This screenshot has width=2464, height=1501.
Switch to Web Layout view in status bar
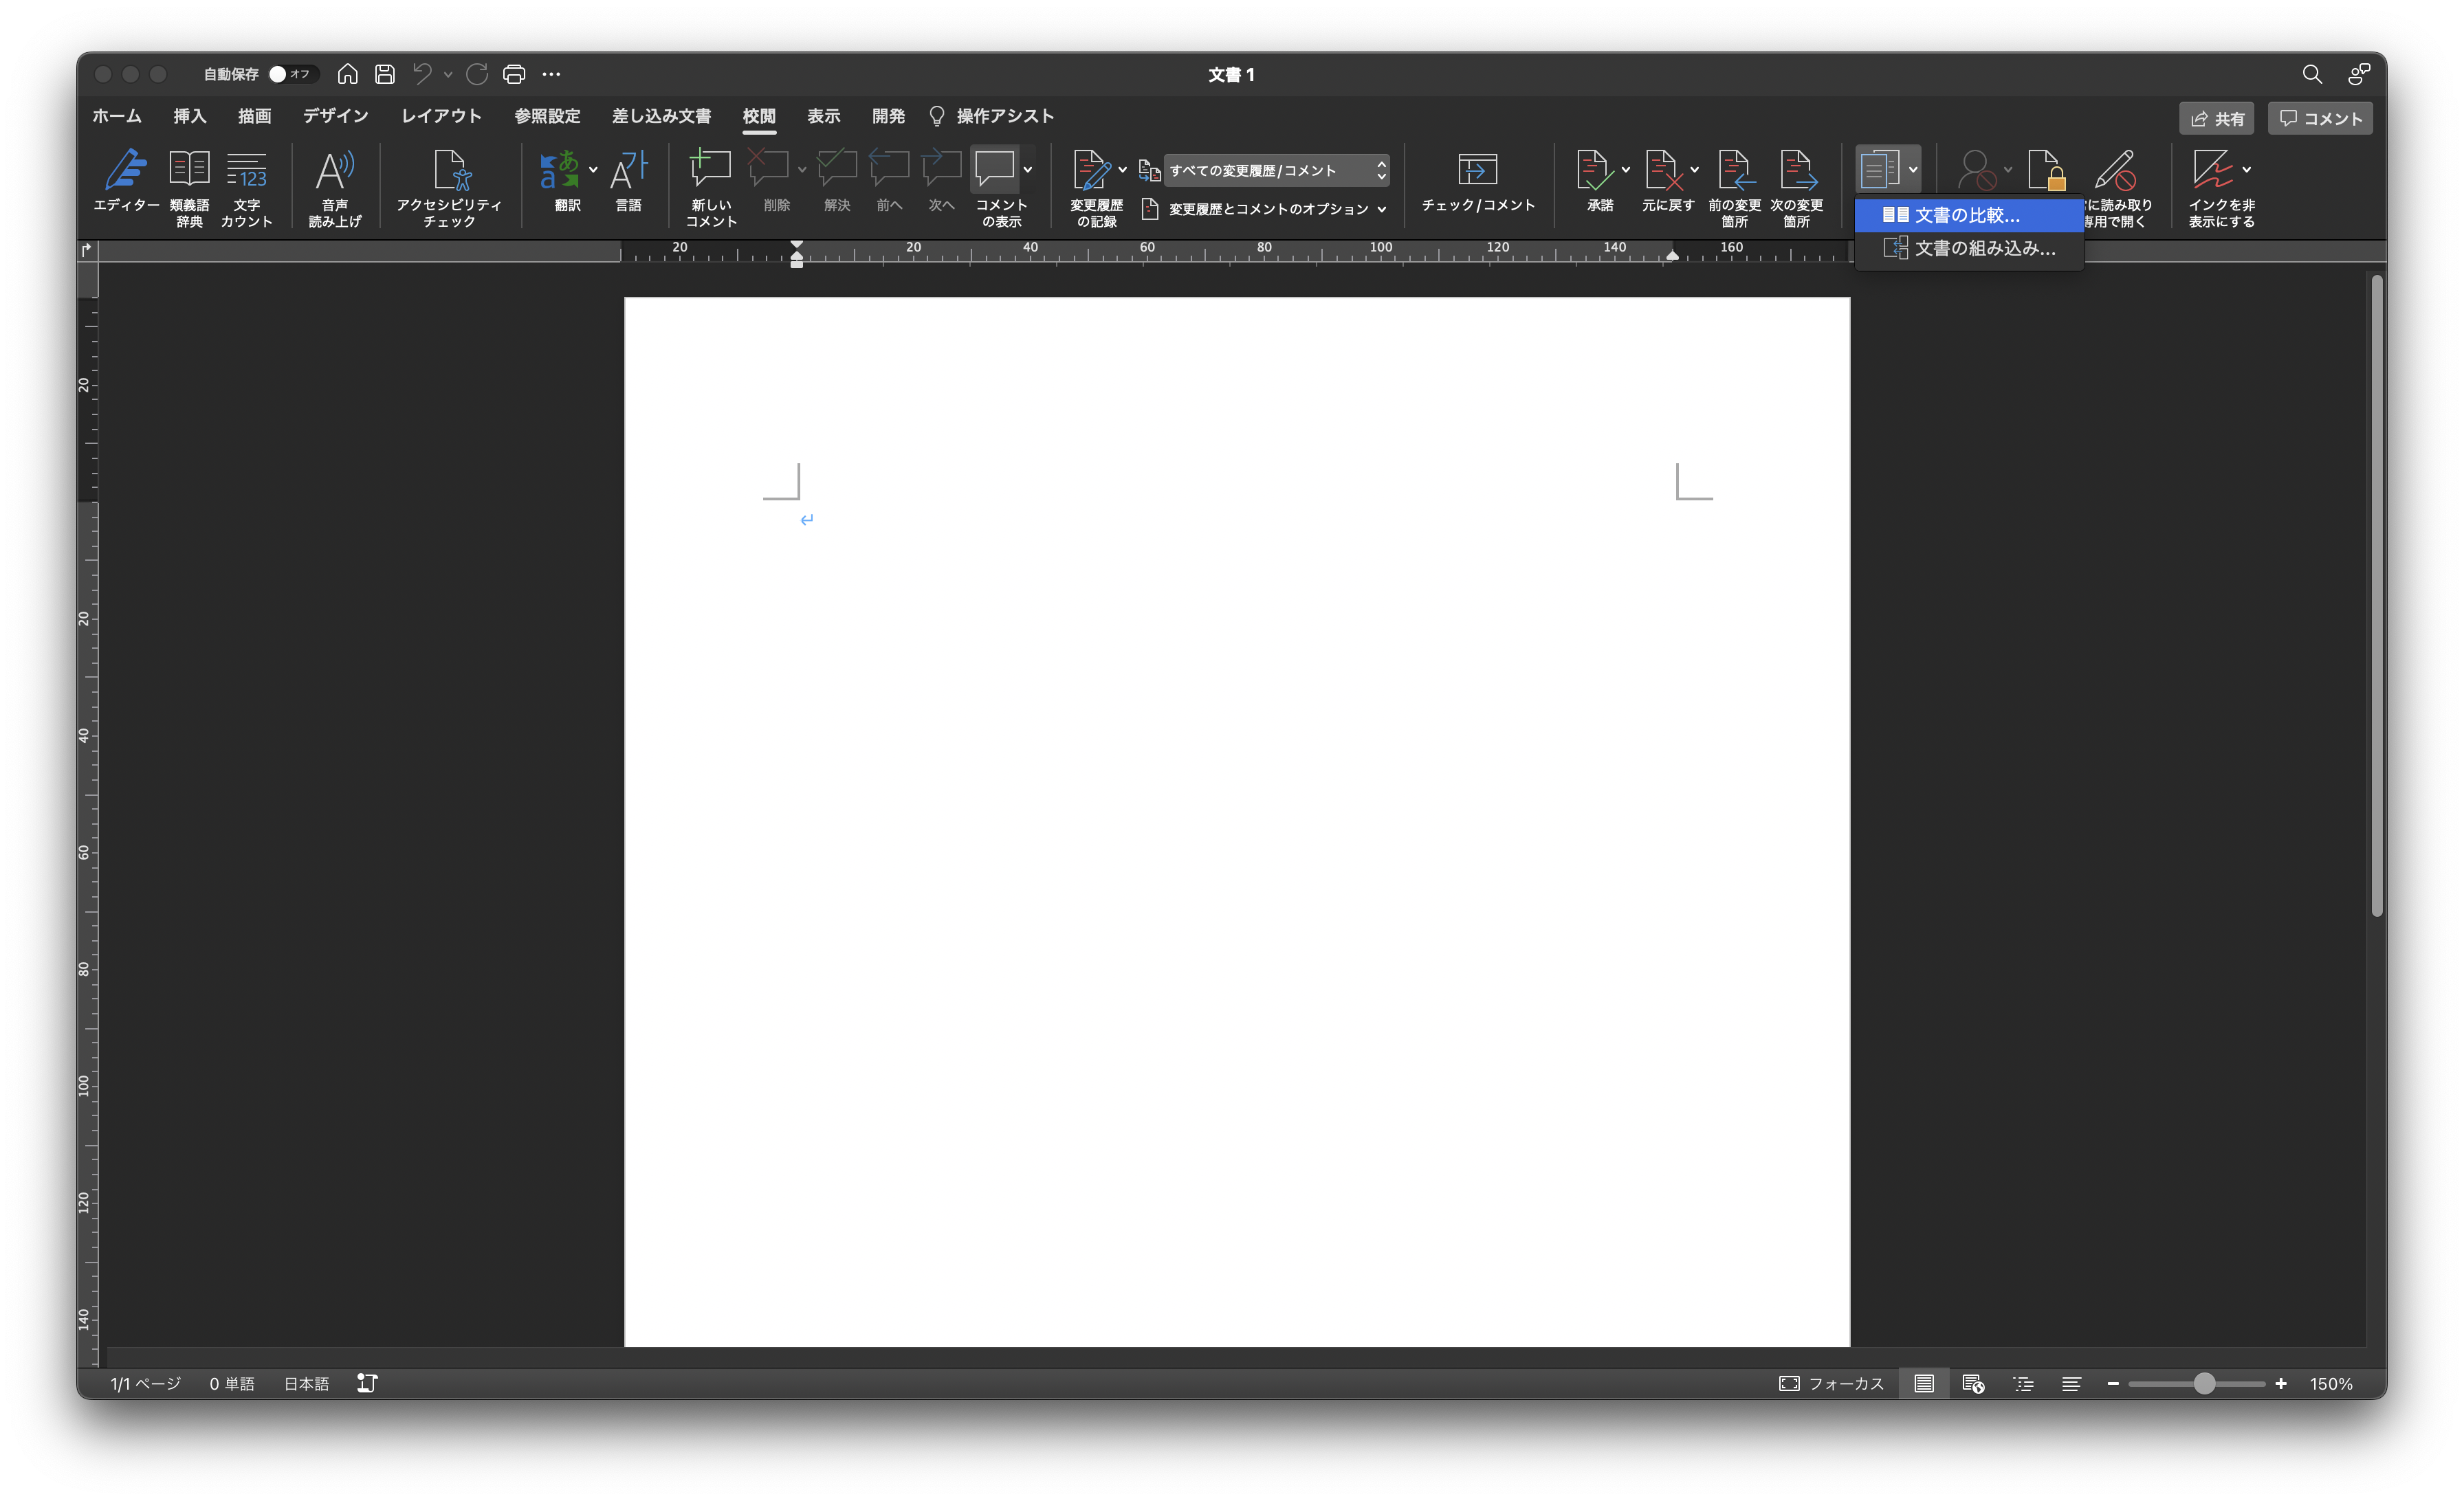click(1973, 1383)
